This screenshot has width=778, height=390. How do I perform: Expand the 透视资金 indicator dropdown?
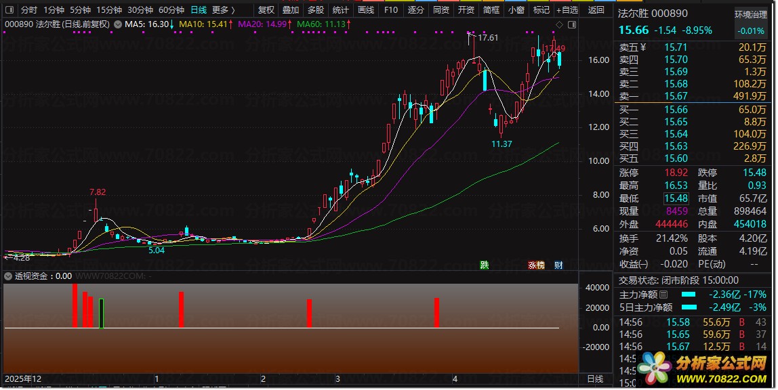click(x=8, y=276)
